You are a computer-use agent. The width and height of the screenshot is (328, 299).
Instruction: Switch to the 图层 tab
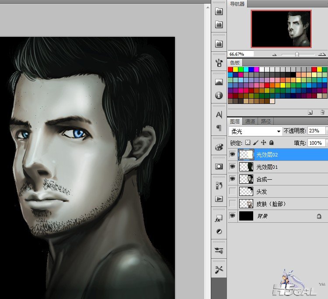coord(235,121)
